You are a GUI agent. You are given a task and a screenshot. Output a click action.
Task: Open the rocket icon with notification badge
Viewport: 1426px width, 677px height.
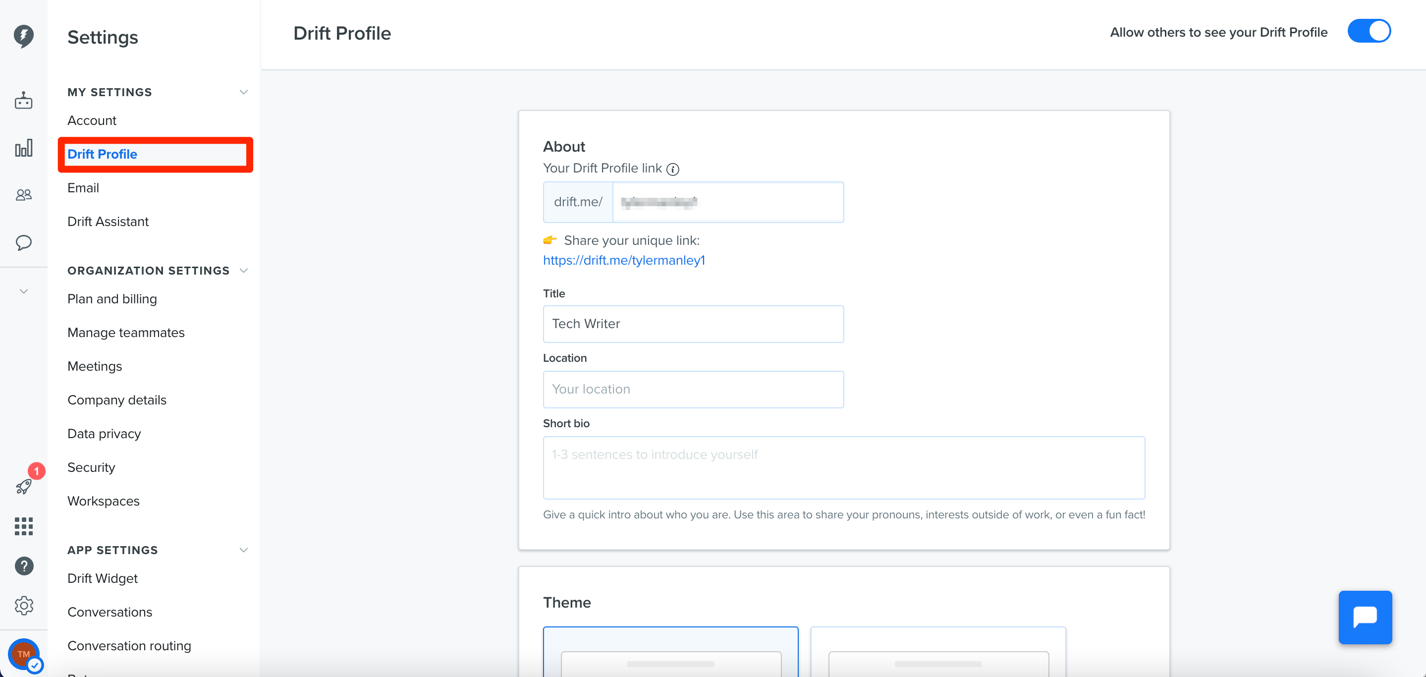point(23,487)
